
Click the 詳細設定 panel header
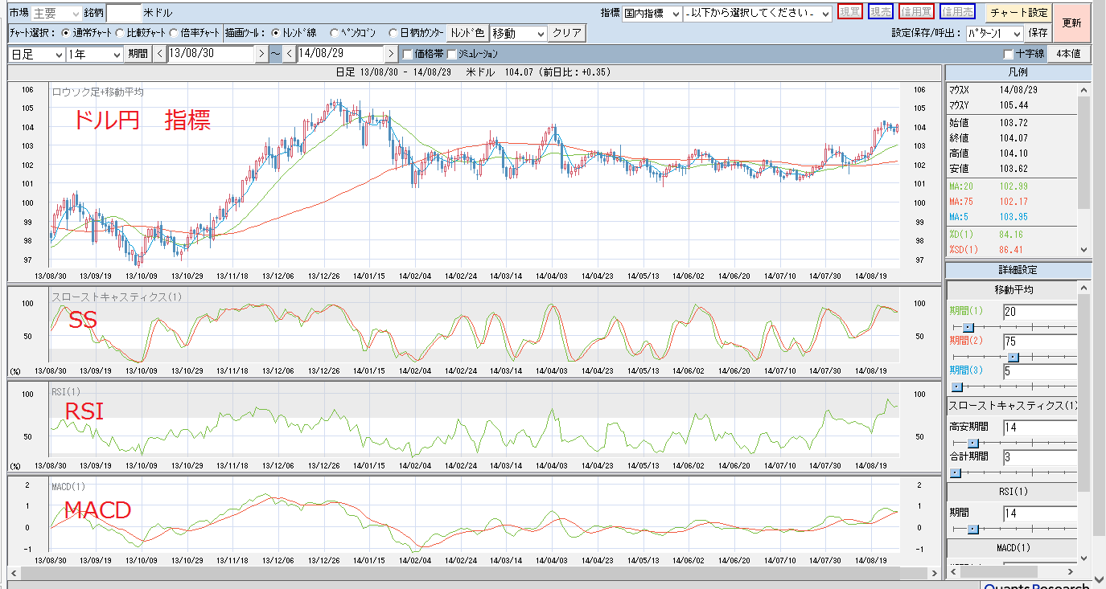click(1018, 270)
